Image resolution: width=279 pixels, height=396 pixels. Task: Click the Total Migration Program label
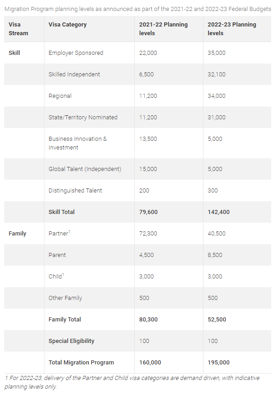point(81,363)
